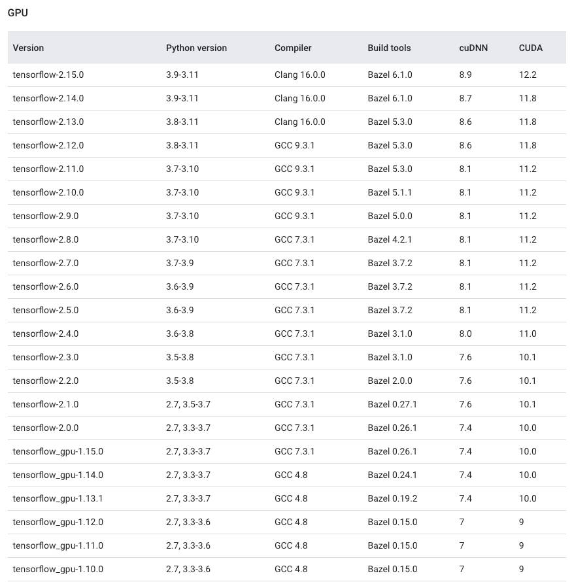Click CUDA 11.2 in tensorflow-2.5.0 row
Image resolution: width=574 pixels, height=582 pixels.
[x=528, y=311]
